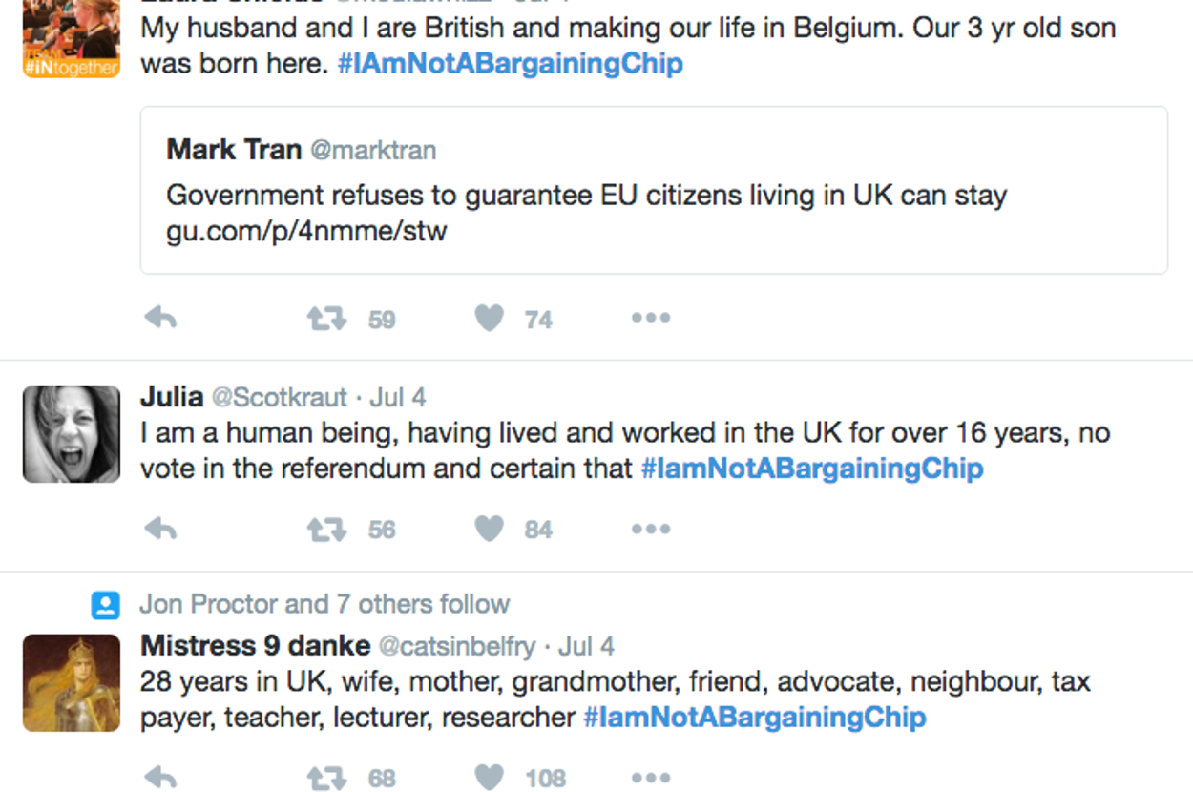Screen dimensions: 1193x792
Task: Retweet the tweet with 59 retweets
Action: [x=326, y=319]
